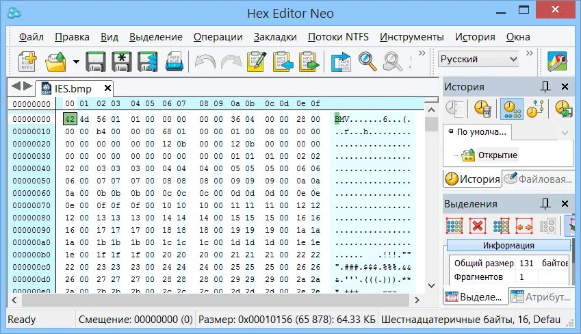Viewport: 581px width, 334px height.
Task: Expand main toolbar overflow chevron
Action: [x=422, y=53]
